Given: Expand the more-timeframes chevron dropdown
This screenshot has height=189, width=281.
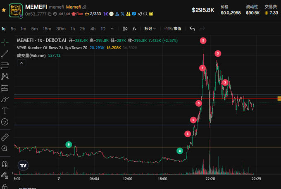Looking at the screenshot, I should [x=112, y=29].
